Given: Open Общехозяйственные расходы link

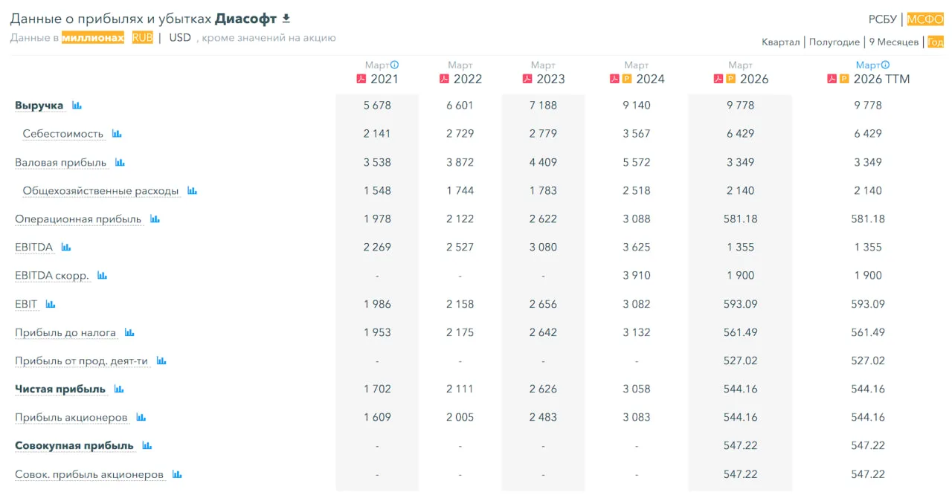Looking at the screenshot, I should [x=101, y=190].
